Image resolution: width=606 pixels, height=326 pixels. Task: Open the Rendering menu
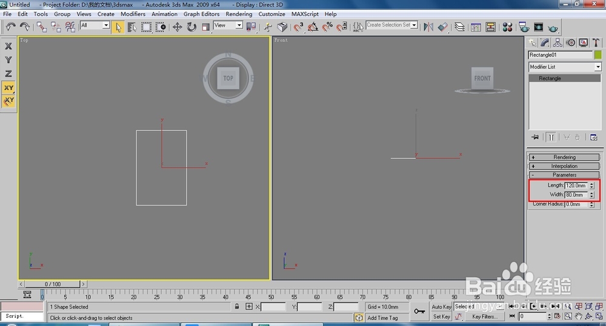[239, 14]
